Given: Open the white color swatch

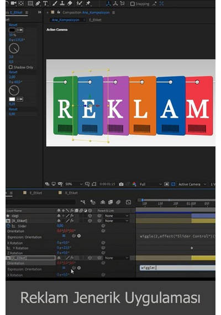Looking at the screenshot, I should tap(12, 99).
